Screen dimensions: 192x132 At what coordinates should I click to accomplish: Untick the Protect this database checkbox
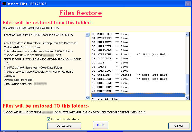point(49,119)
